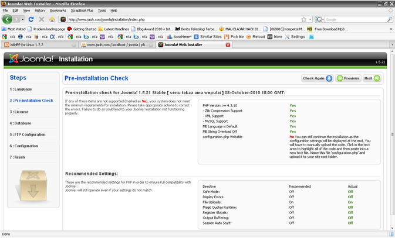Select step 3: License
395x238 pixels.
[x=19, y=112]
